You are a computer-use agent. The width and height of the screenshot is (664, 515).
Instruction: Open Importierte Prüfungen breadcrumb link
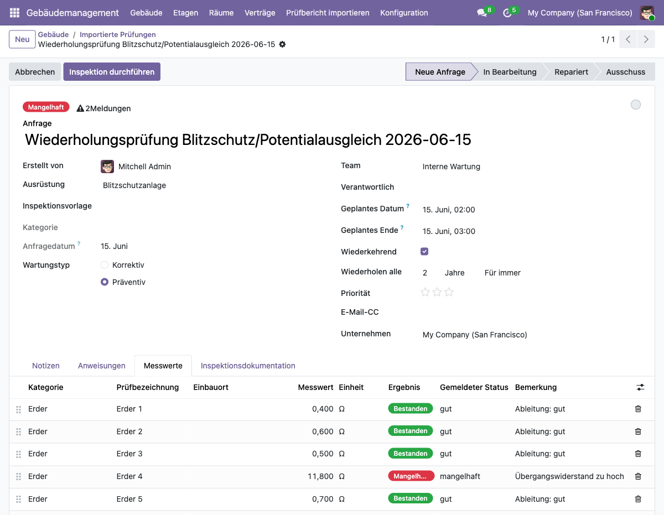[118, 34]
